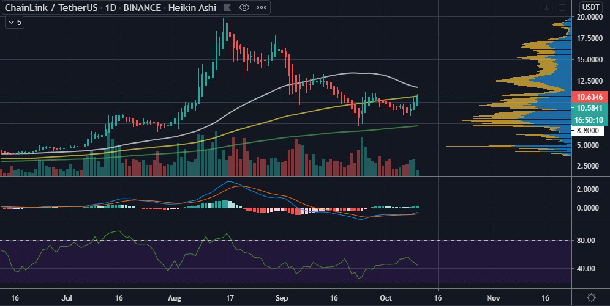Click the BINANCE exchange label in the legend
Screen dimensions: 610x306
[x=142, y=7]
